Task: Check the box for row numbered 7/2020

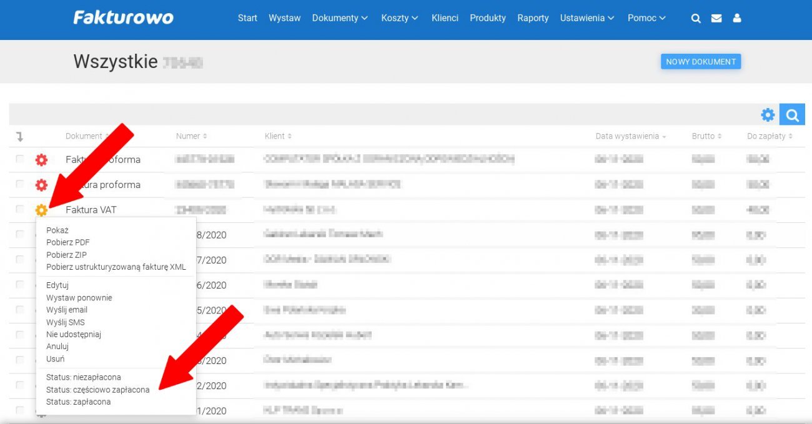Action: [x=20, y=259]
